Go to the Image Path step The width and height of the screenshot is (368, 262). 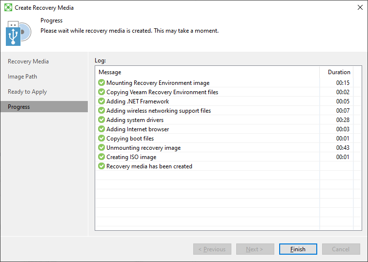click(22, 77)
